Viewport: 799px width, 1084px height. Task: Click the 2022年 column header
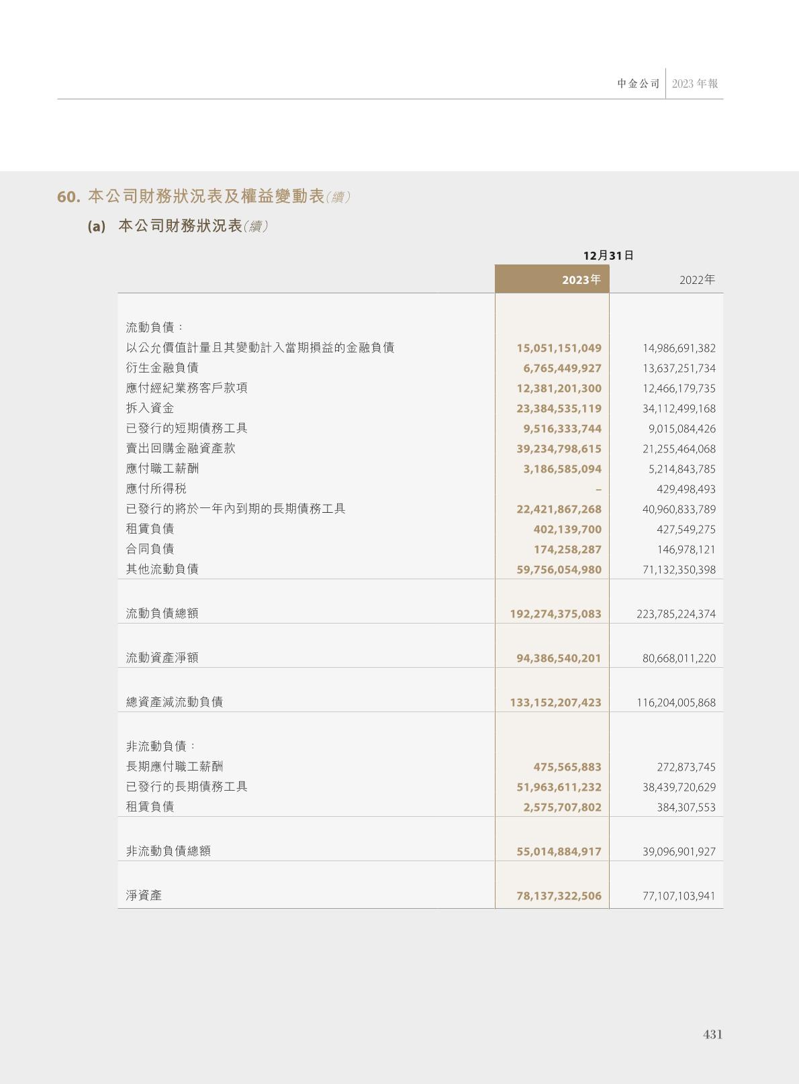696,280
